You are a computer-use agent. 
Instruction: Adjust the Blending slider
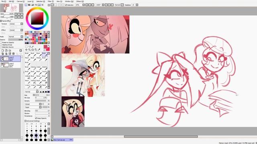(x=42, y=111)
